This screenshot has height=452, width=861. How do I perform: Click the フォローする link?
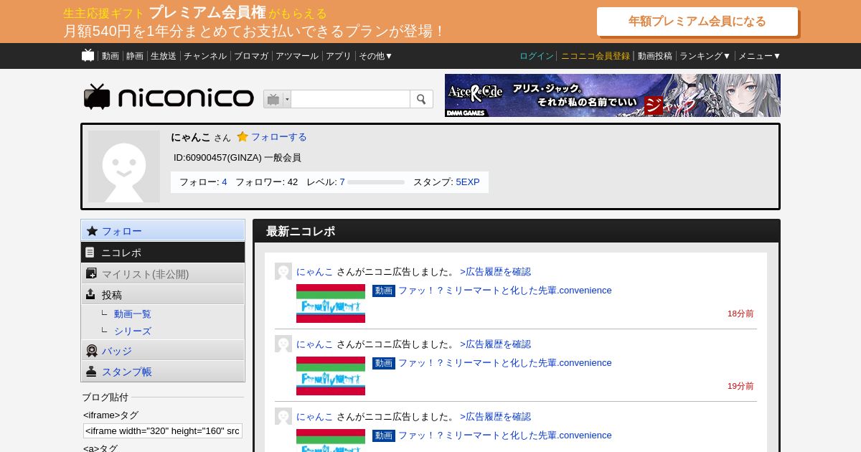pyautogui.click(x=279, y=137)
